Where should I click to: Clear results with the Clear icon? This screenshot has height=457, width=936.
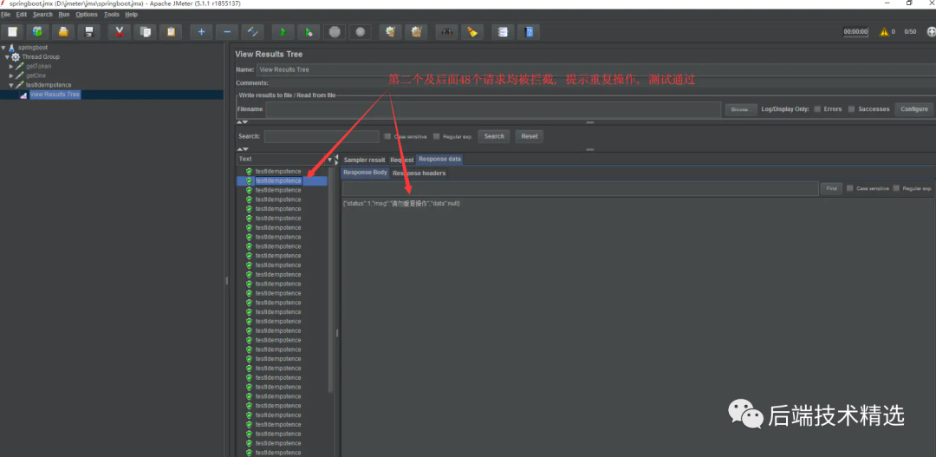[x=390, y=32]
